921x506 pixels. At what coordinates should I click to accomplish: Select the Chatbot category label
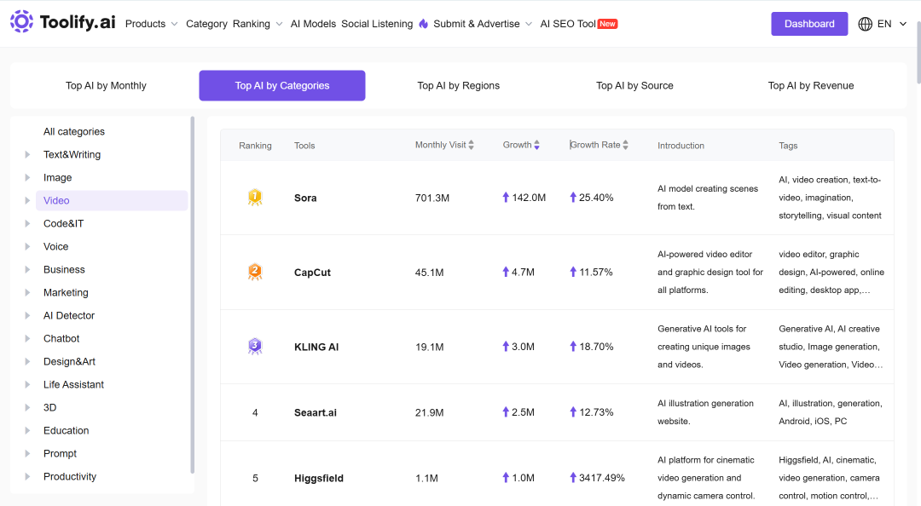click(x=61, y=338)
